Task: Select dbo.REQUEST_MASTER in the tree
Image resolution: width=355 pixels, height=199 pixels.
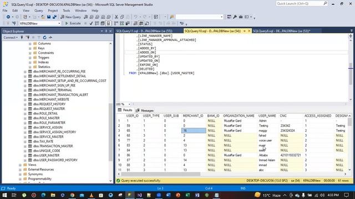Action: click(49, 109)
